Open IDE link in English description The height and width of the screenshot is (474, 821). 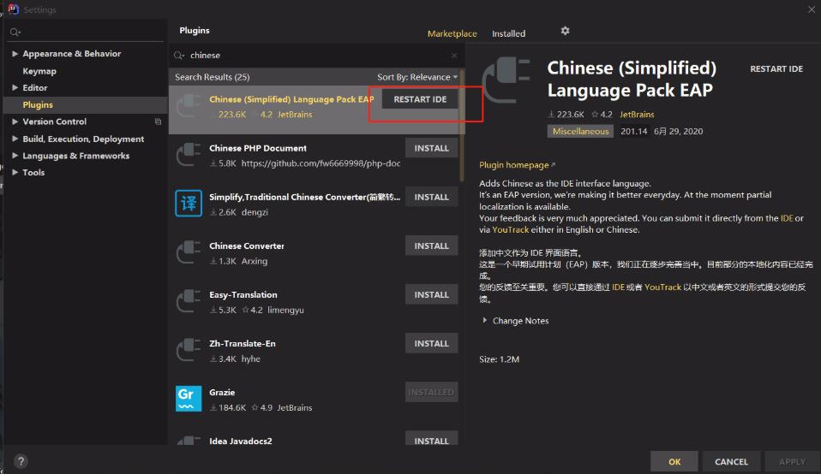tap(787, 218)
